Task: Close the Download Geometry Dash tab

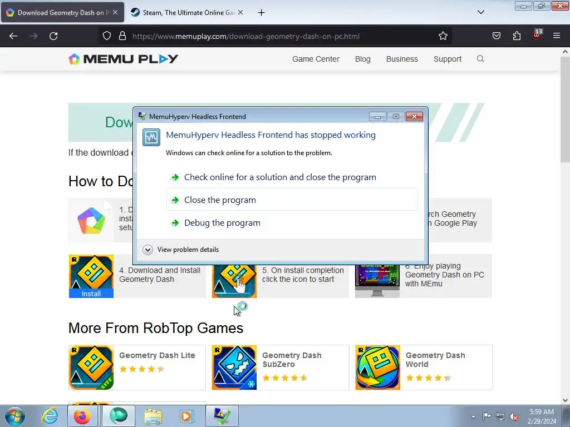Action: 115,12
